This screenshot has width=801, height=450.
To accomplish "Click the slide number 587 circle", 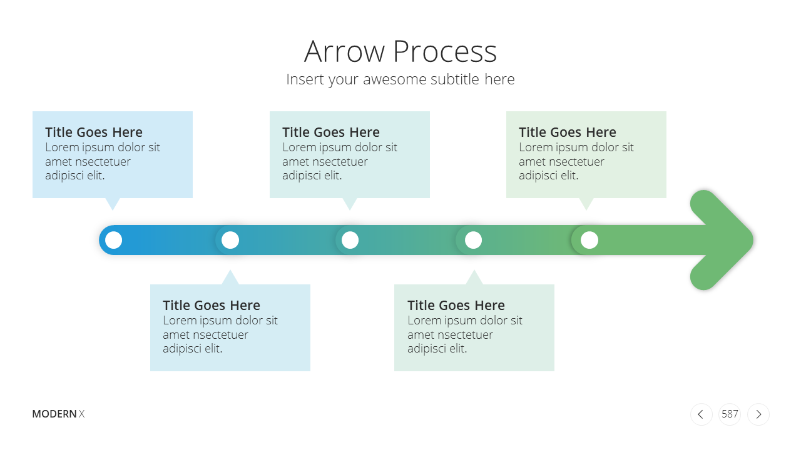I will pos(730,414).
